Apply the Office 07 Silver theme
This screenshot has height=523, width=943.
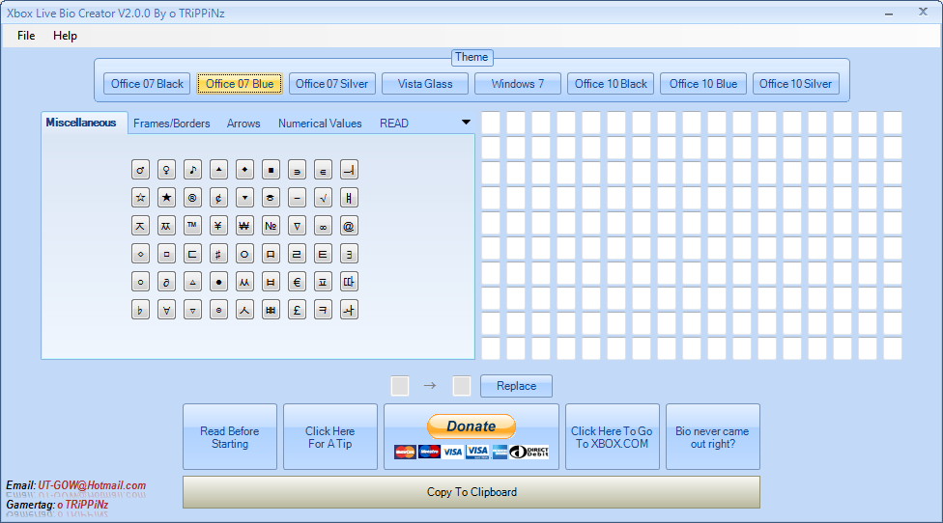pyautogui.click(x=332, y=83)
